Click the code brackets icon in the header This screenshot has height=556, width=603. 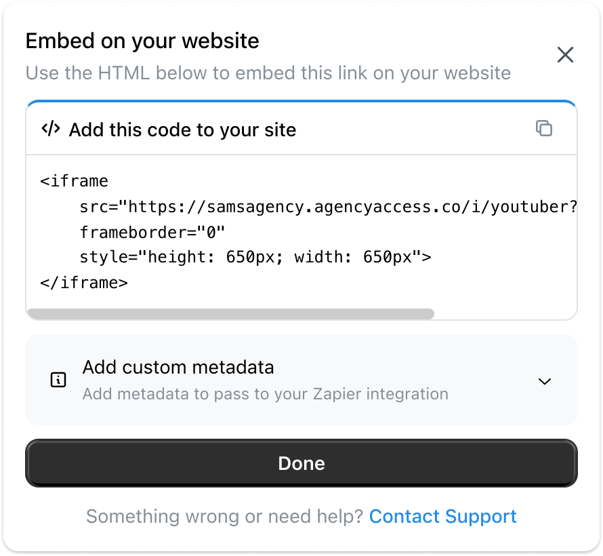click(50, 128)
